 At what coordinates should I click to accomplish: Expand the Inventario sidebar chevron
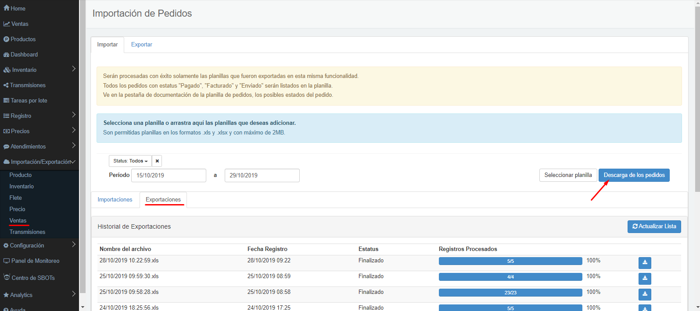coord(74,69)
